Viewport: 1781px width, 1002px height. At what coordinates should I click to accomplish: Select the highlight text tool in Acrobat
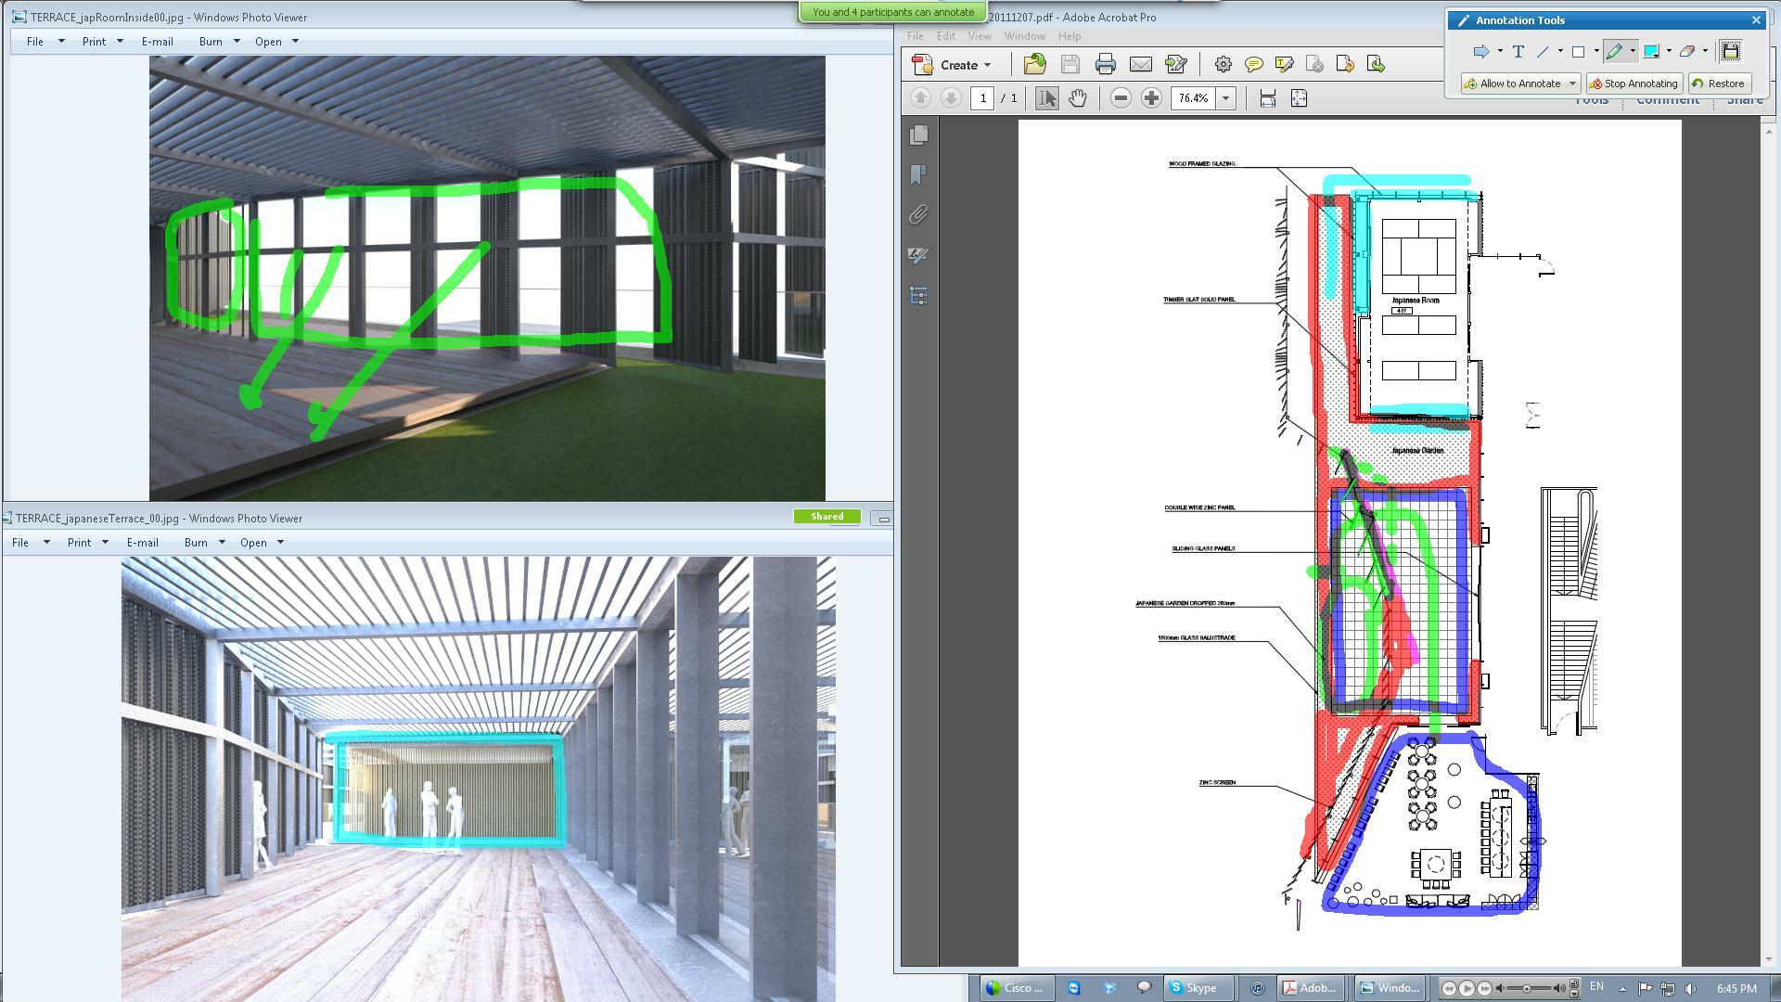[x=1284, y=64]
